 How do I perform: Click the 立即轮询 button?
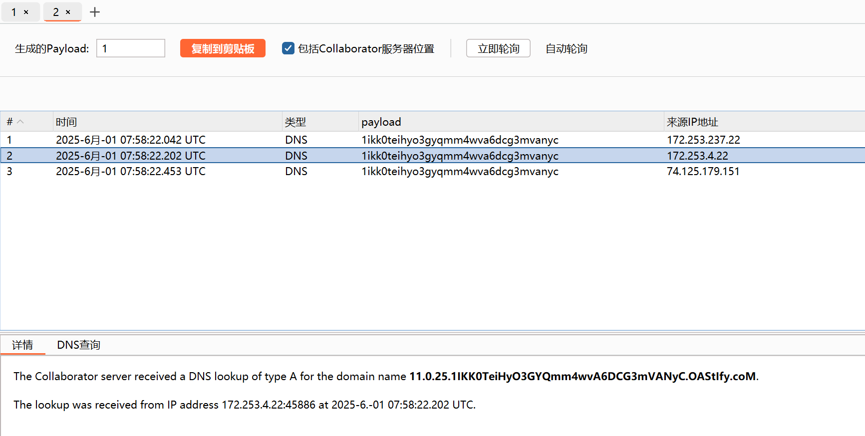tap(498, 48)
